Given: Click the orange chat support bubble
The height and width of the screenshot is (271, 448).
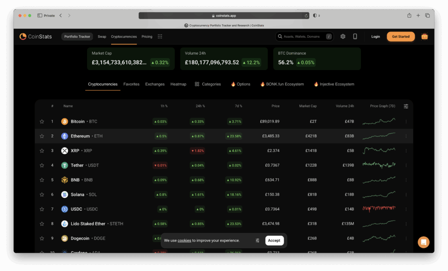Looking at the screenshot, I should pyautogui.click(x=423, y=242).
